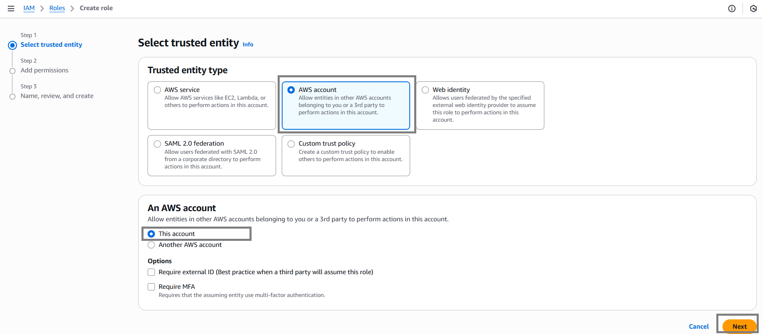Select This account radio button
Viewport: 762px width, 334px height.
(151, 234)
